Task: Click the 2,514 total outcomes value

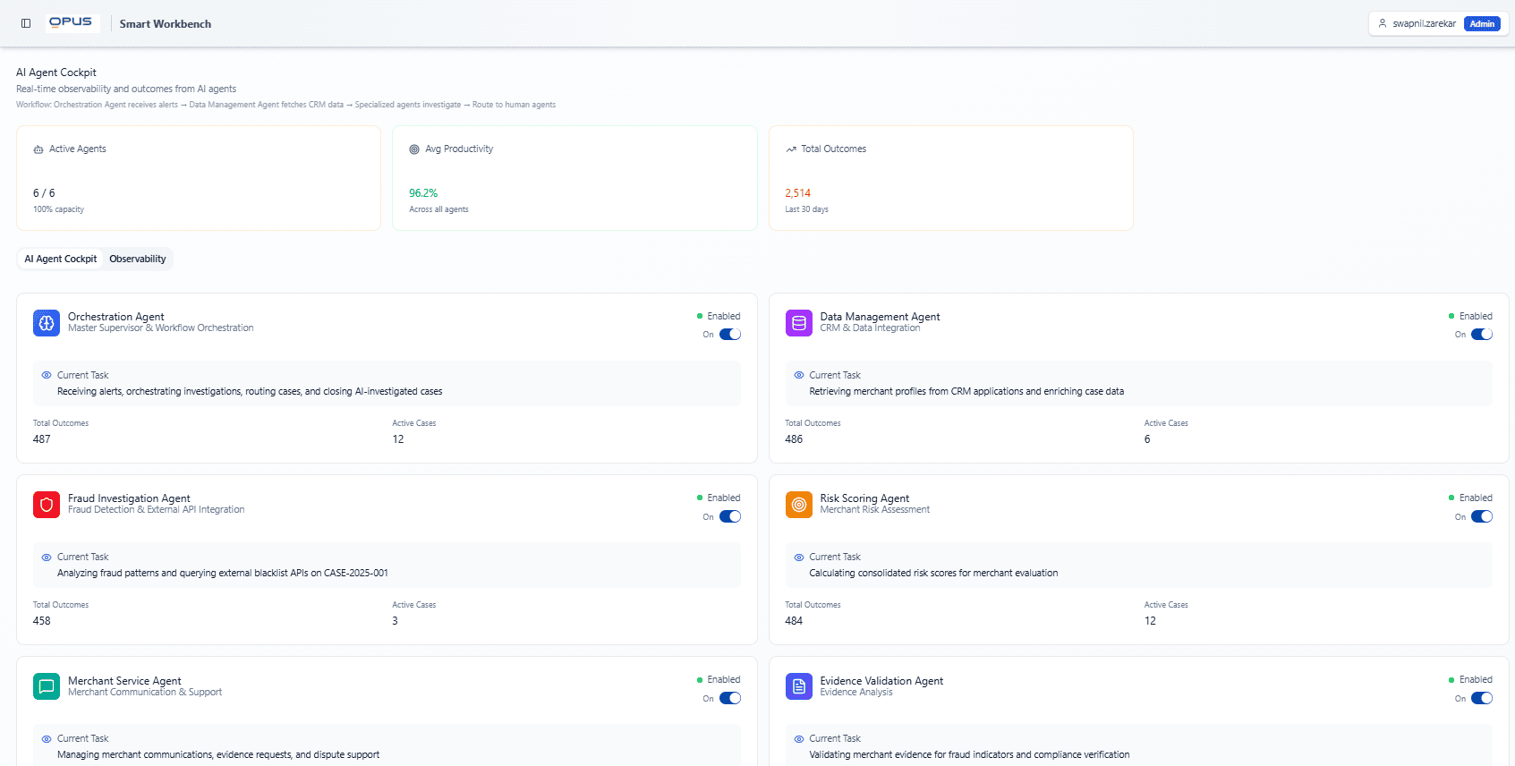Action: click(x=797, y=193)
